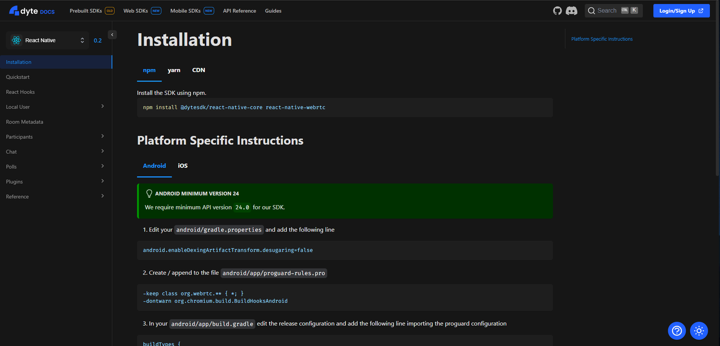The height and width of the screenshot is (346, 720).
Task: Click the Platform Specific Instructions heading
Action: pos(220,140)
